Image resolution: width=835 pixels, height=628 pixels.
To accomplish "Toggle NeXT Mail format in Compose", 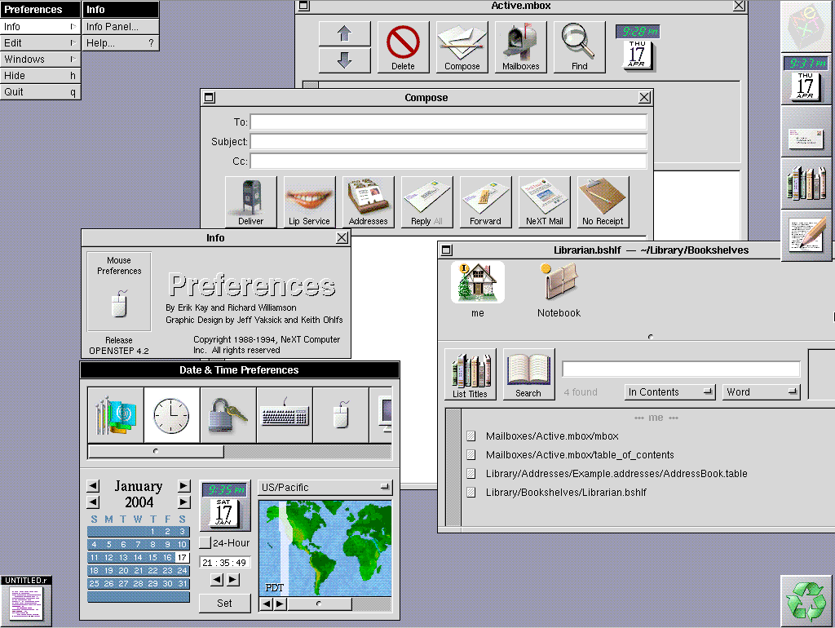I will pos(544,202).
